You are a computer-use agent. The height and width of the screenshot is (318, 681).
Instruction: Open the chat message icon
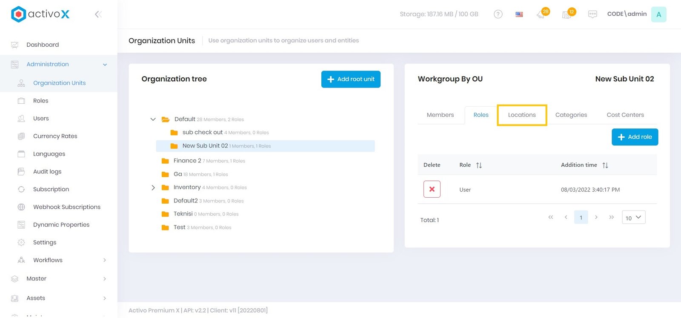[592, 14]
